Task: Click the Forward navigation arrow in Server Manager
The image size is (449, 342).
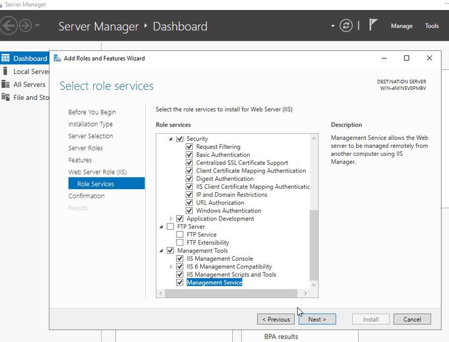Action: pyautogui.click(x=26, y=26)
